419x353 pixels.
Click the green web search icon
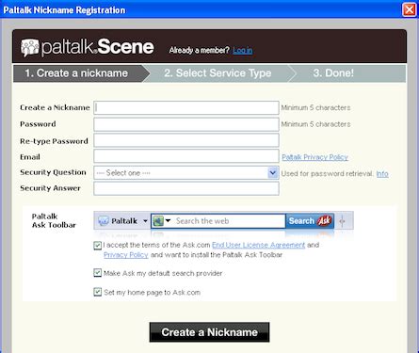tap(158, 221)
